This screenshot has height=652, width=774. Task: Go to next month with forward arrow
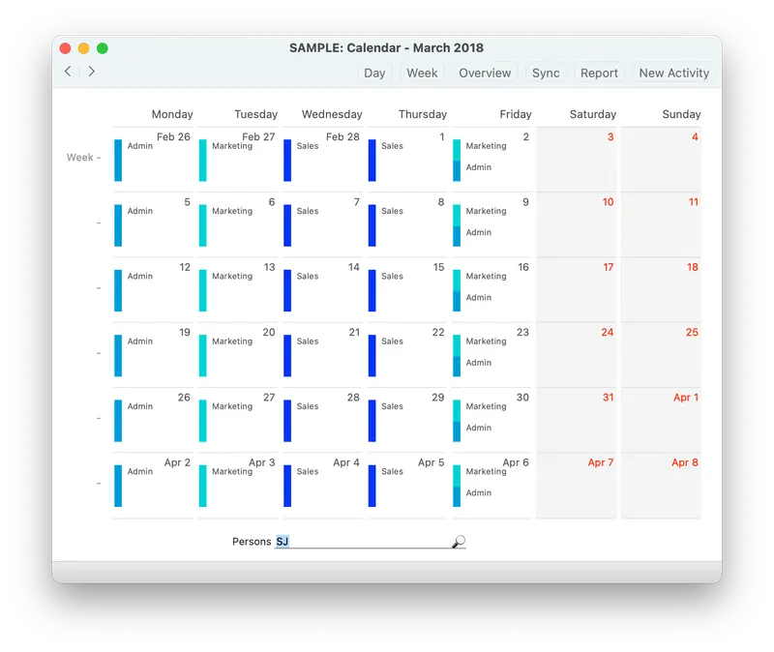click(91, 71)
